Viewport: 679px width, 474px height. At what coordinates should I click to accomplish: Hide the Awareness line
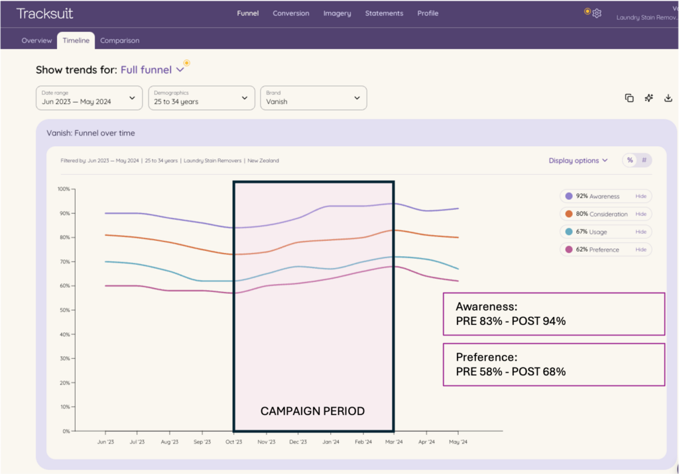point(641,196)
